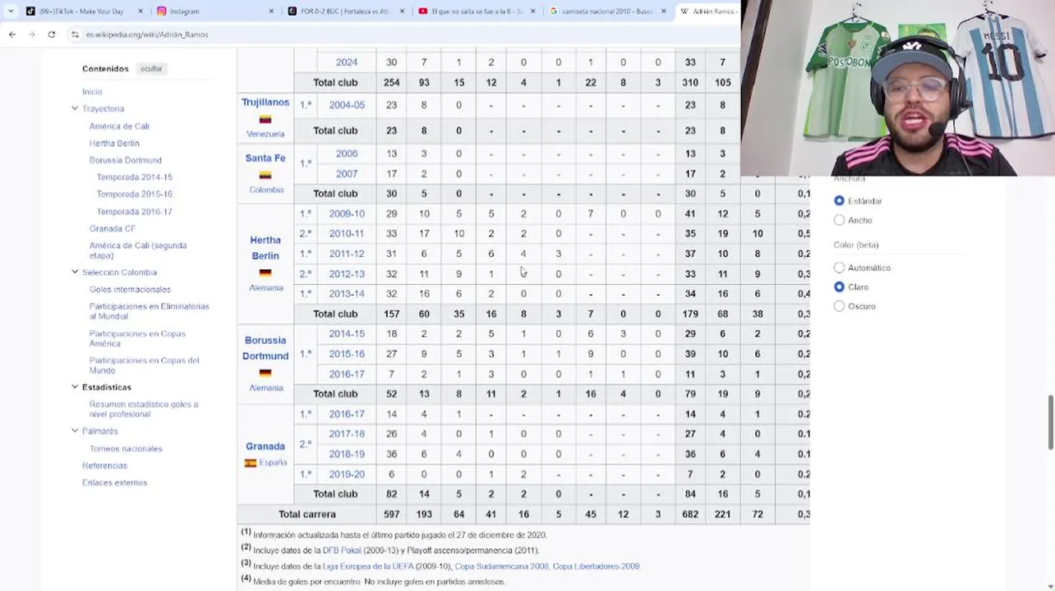Select the Estándar width option
The image size is (1055, 591).
(839, 201)
